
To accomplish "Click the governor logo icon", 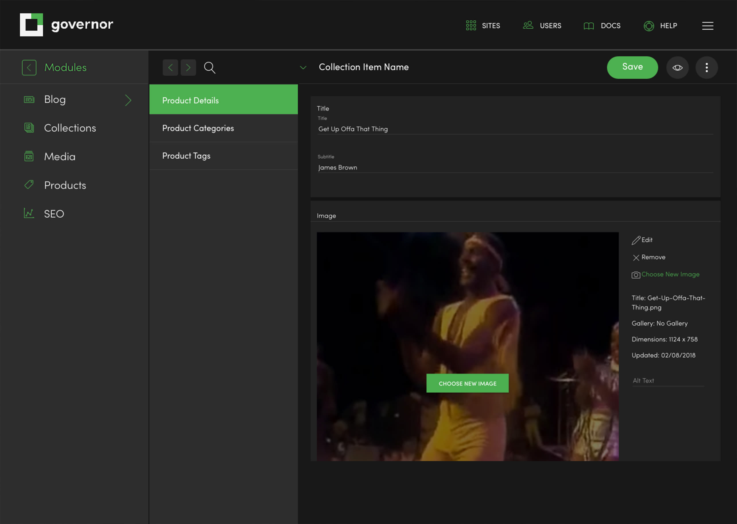I will pos(31,25).
